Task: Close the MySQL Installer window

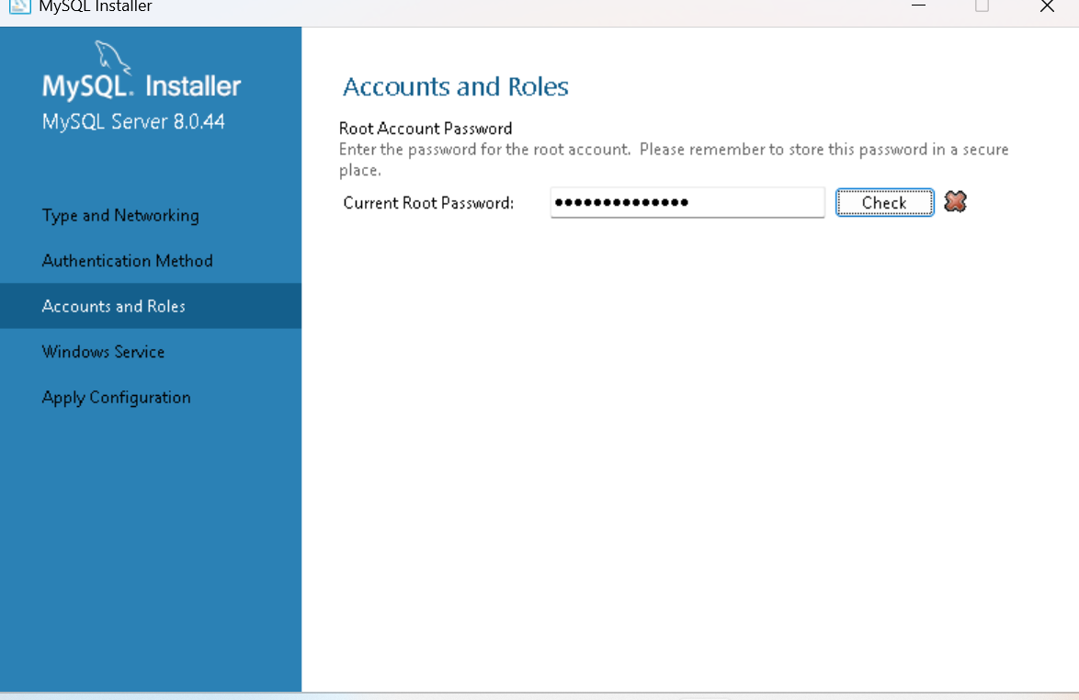Action: click(1047, 6)
